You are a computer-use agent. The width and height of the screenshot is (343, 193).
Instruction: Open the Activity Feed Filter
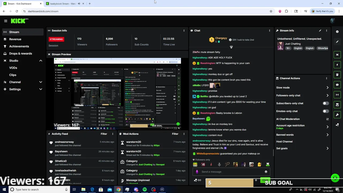coord(104,134)
